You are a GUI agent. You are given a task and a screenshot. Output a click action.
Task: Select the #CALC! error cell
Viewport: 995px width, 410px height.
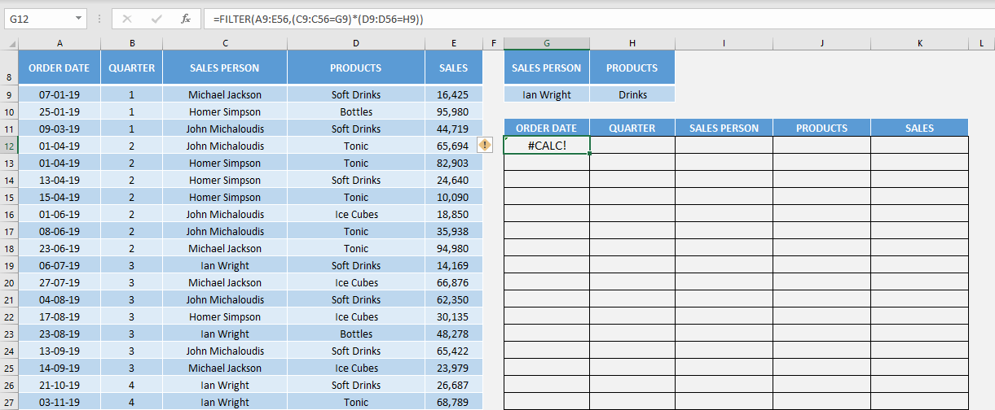547,146
